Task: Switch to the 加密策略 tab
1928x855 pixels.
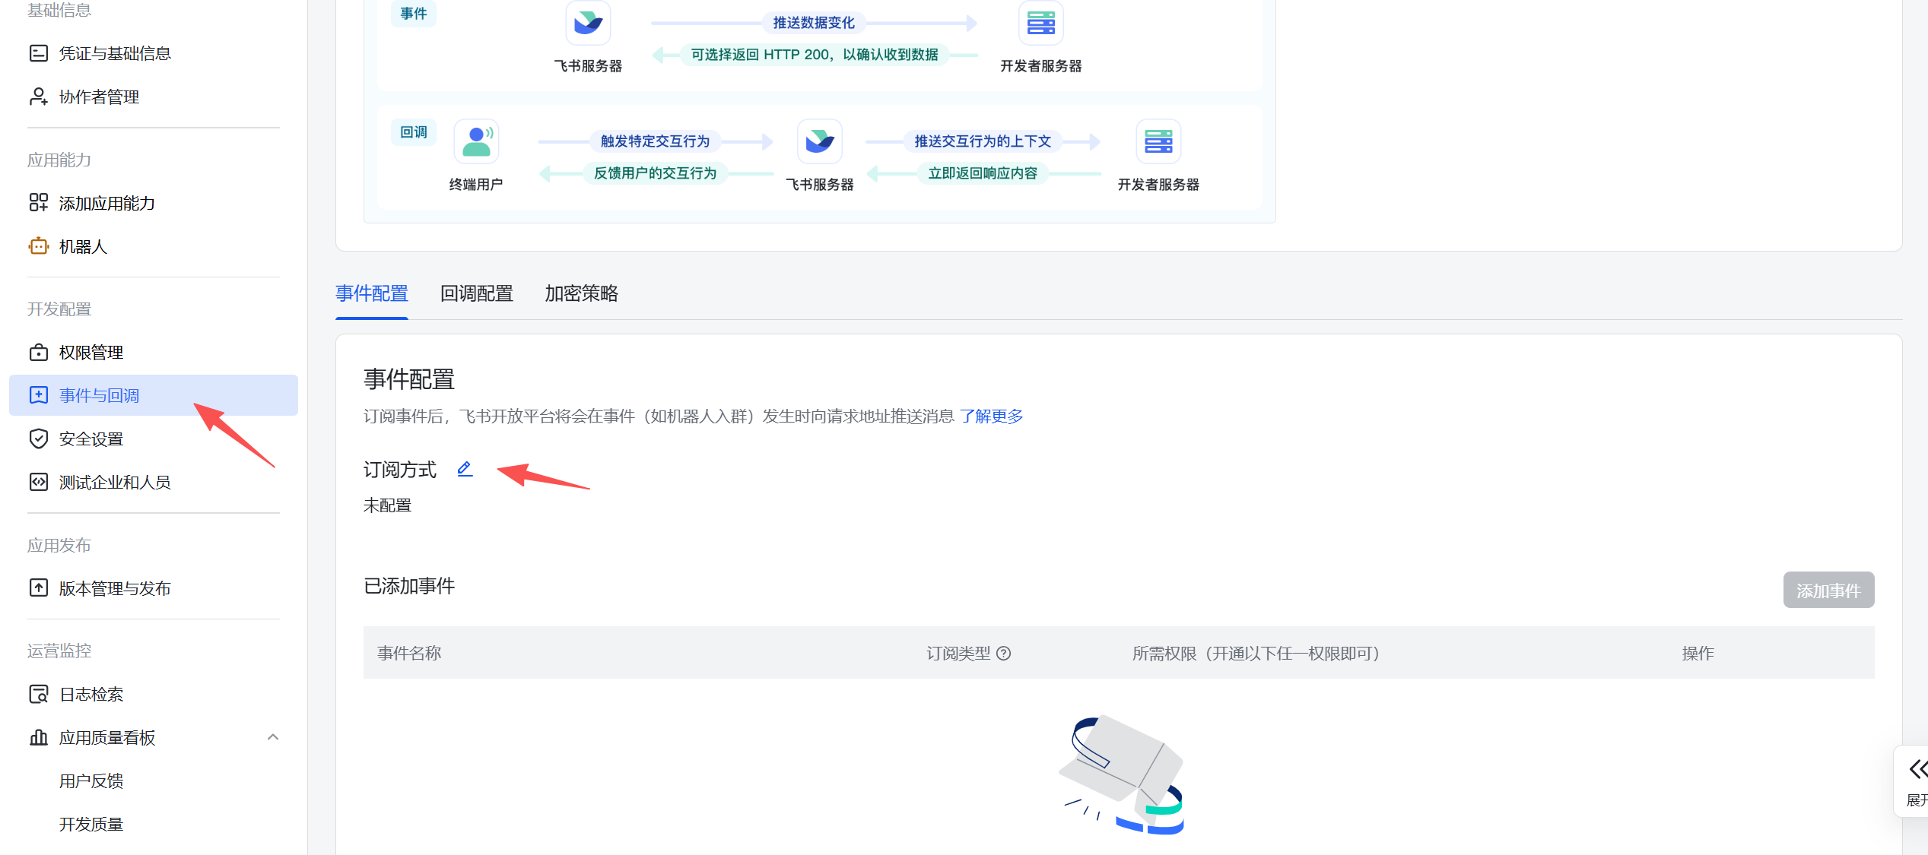Action: [x=581, y=294]
